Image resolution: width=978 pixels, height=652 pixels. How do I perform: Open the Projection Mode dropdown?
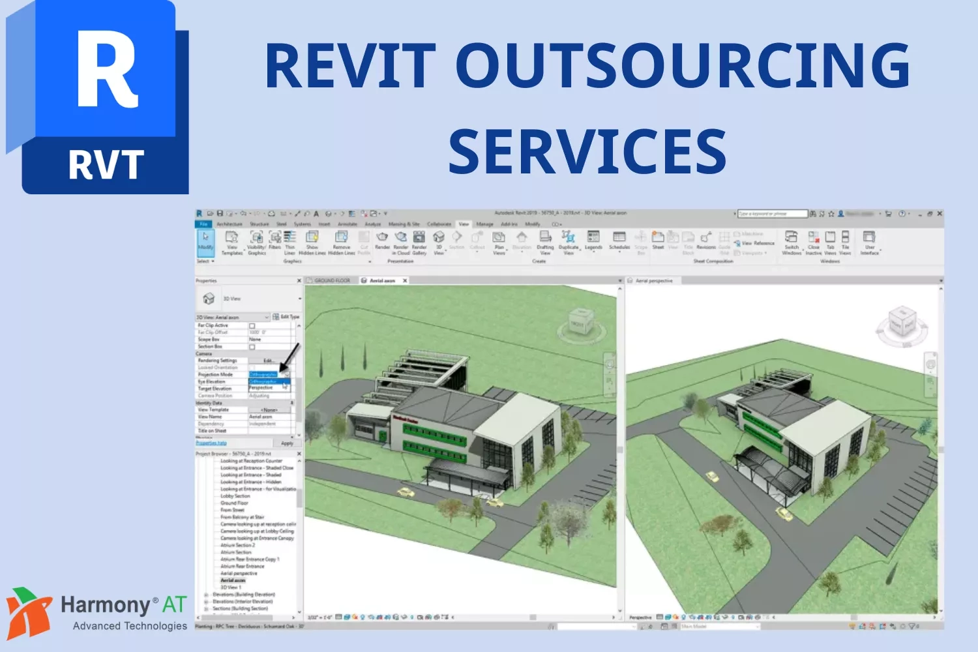tap(286, 375)
